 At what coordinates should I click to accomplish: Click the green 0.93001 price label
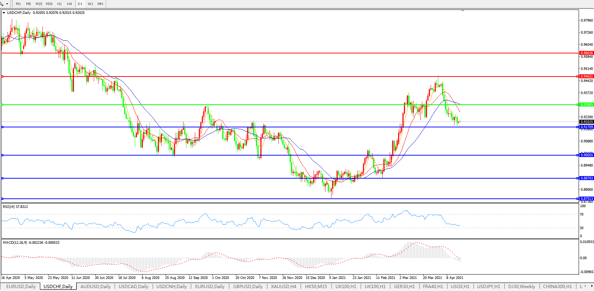tap(586, 105)
